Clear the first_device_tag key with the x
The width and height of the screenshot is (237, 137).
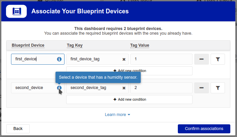click(x=124, y=59)
